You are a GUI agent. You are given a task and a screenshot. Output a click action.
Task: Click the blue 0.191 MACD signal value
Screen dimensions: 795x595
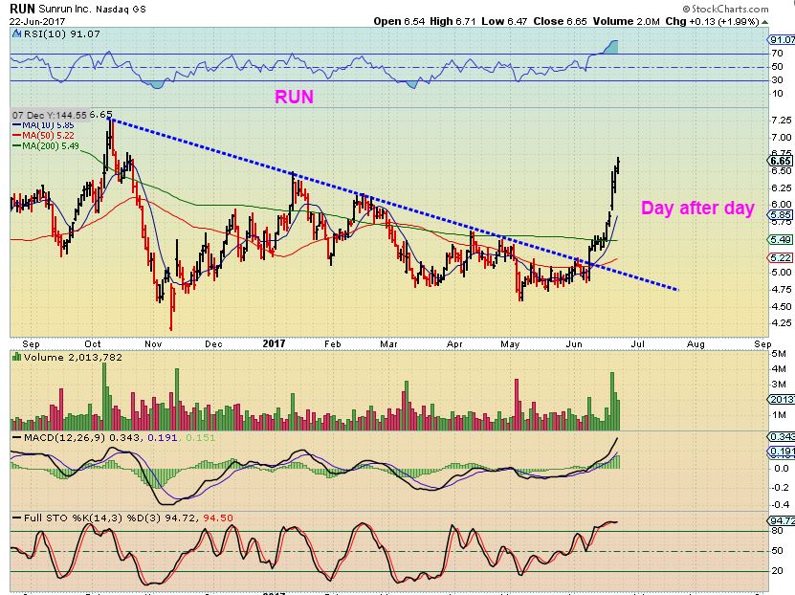tap(163, 437)
